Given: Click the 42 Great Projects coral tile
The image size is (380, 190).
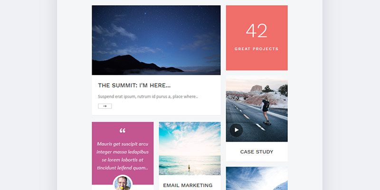Looking at the screenshot, I should (x=257, y=38).
